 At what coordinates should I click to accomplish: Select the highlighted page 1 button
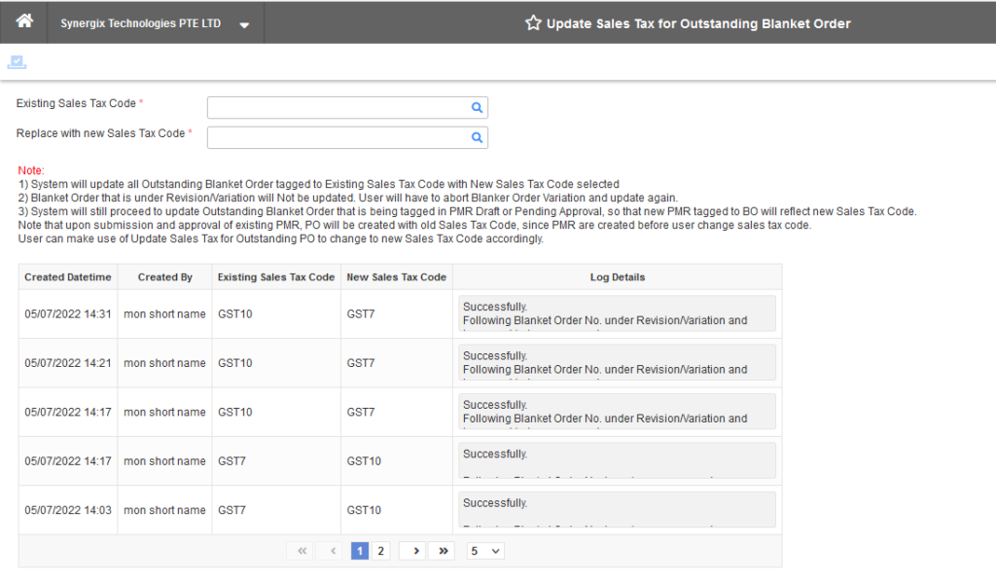tap(360, 550)
